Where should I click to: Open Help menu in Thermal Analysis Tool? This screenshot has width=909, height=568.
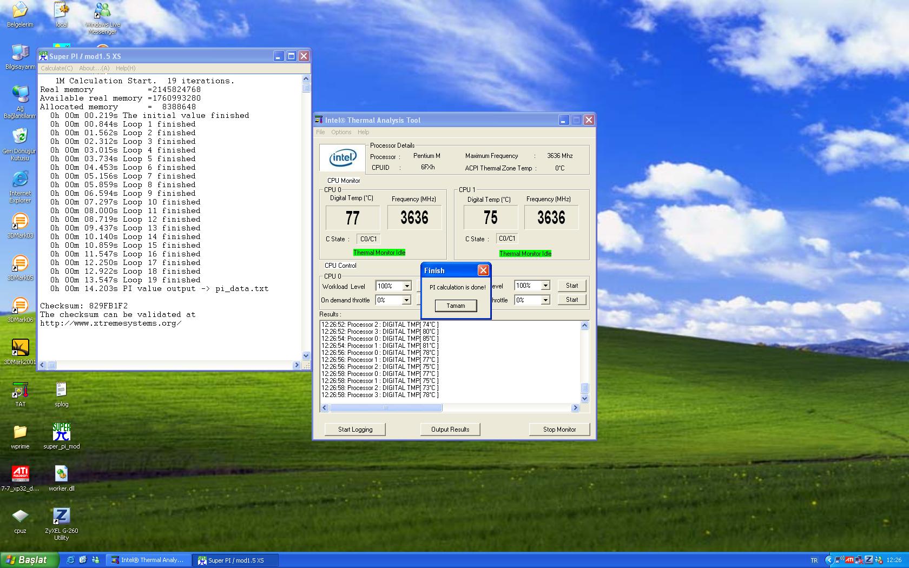click(x=363, y=132)
